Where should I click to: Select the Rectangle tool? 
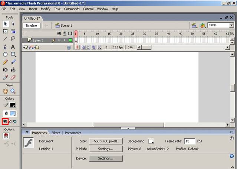[13, 54]
